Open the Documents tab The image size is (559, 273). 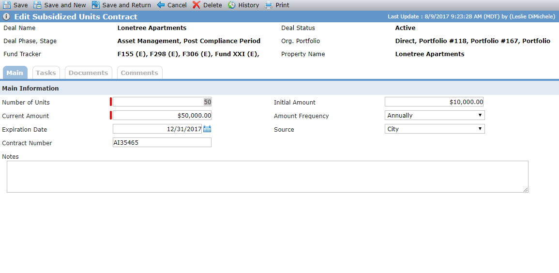pos(89,73)
